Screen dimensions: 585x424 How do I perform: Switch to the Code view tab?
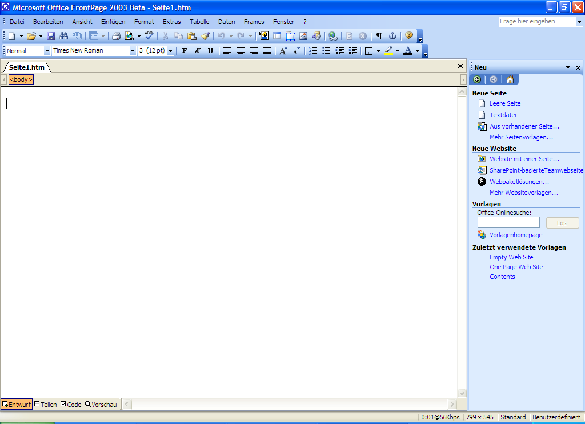coord(70,404)
